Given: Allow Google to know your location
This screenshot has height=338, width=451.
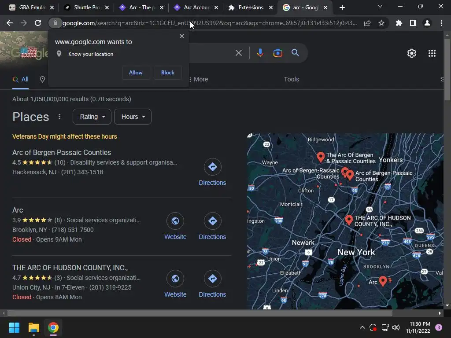Looking at the screenshot, I should (136, 73).
